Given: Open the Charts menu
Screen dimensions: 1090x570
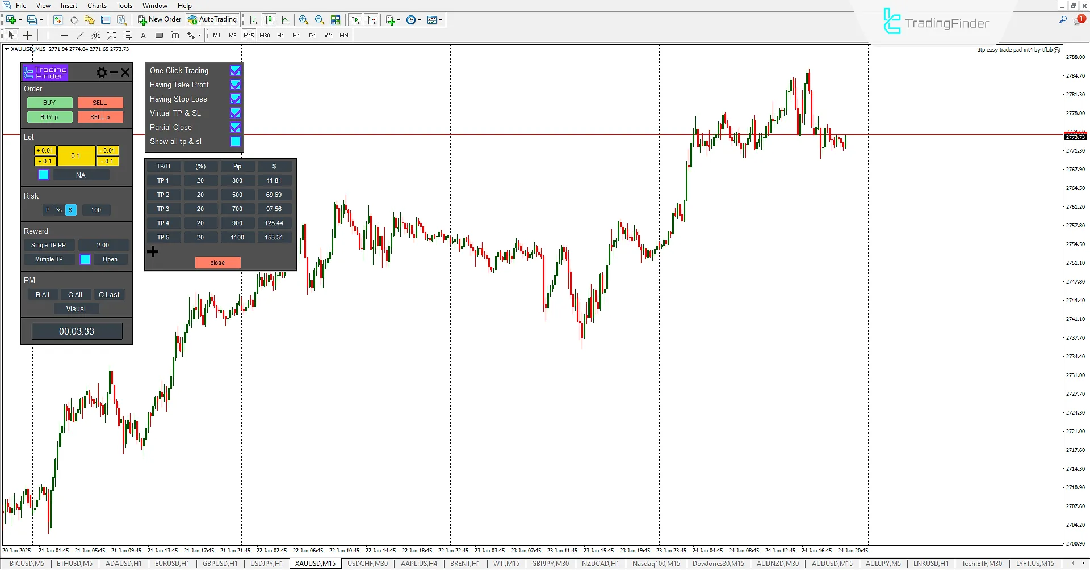Looking at the screenshot, I should 97,6.
